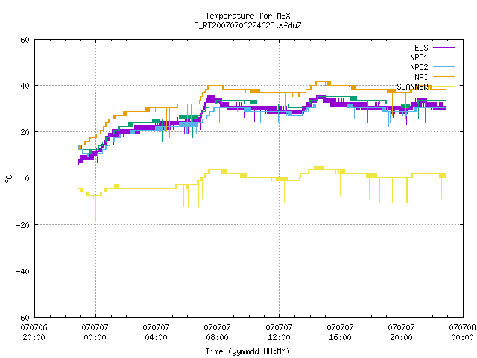
Task: Click the y-axis label -40
Action: (23, 271)
